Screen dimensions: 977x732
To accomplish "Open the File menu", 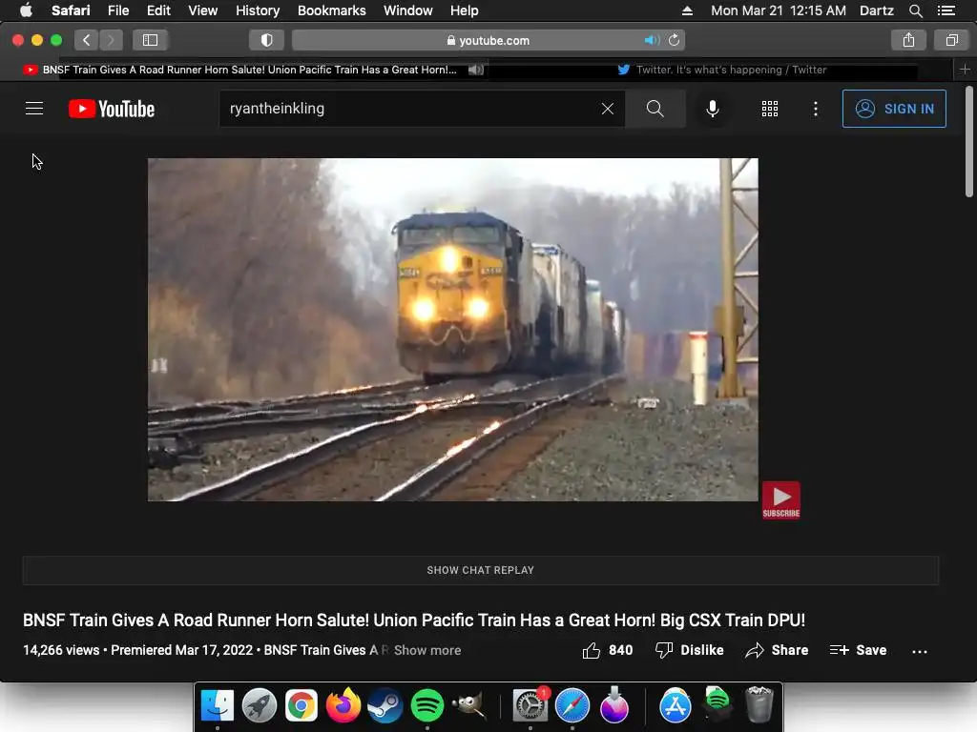I will point(117,10).
